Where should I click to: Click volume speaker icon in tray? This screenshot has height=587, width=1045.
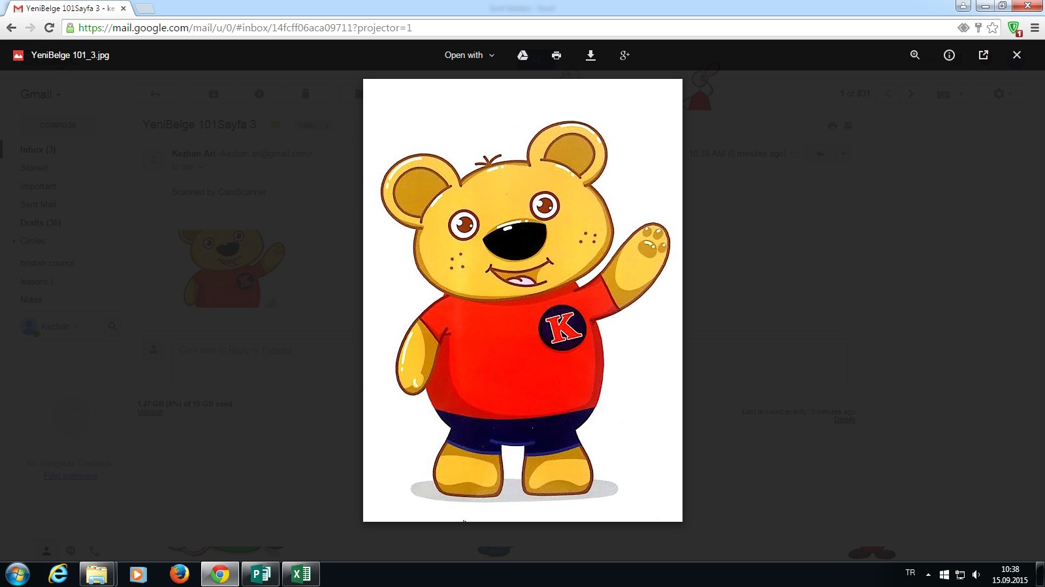(976, 575)
